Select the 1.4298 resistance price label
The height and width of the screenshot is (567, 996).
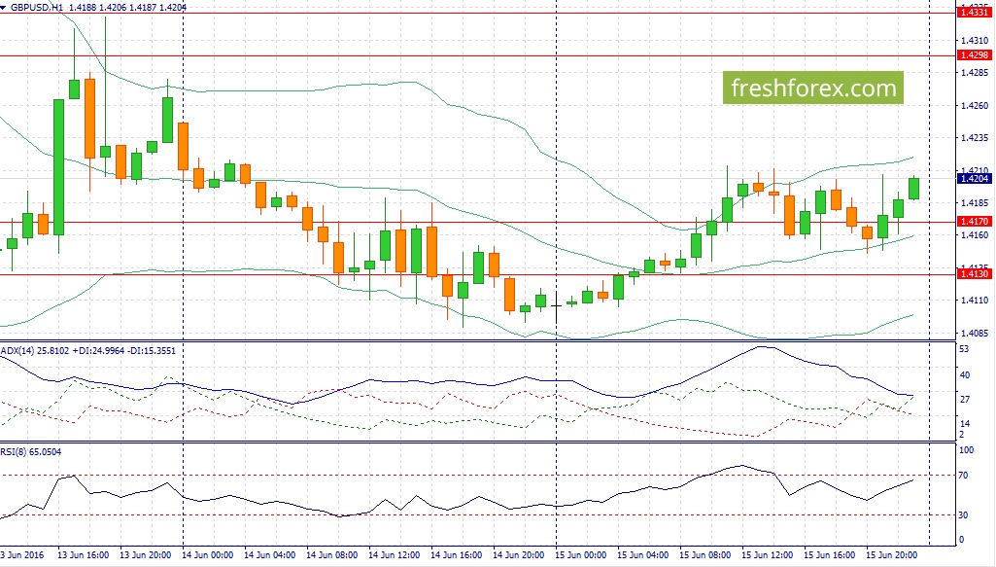tap(974, 55)
